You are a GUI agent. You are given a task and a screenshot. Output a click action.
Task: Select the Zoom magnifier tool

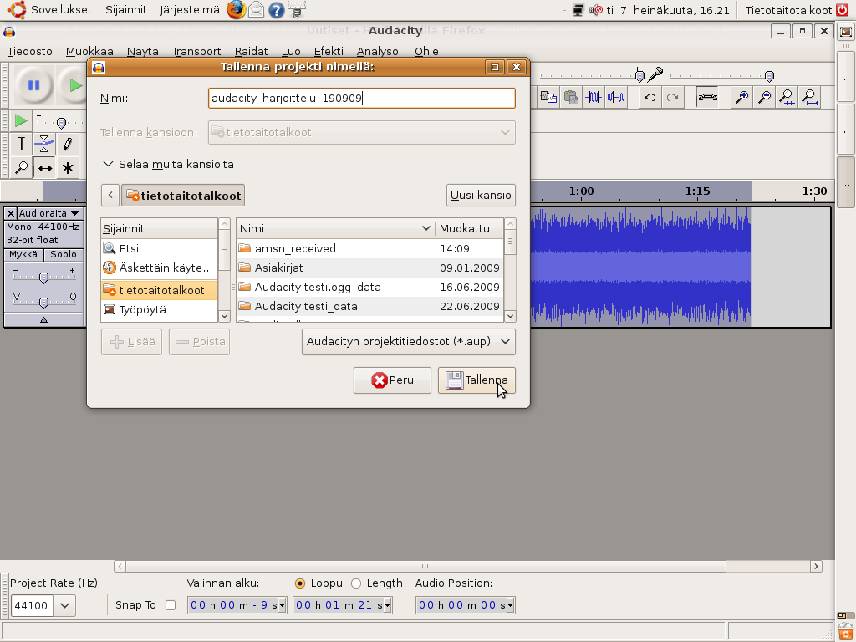point(21,167)
